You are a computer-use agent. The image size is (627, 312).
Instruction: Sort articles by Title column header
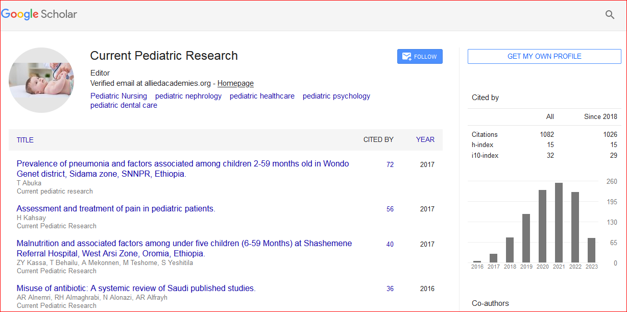[25, 140]
